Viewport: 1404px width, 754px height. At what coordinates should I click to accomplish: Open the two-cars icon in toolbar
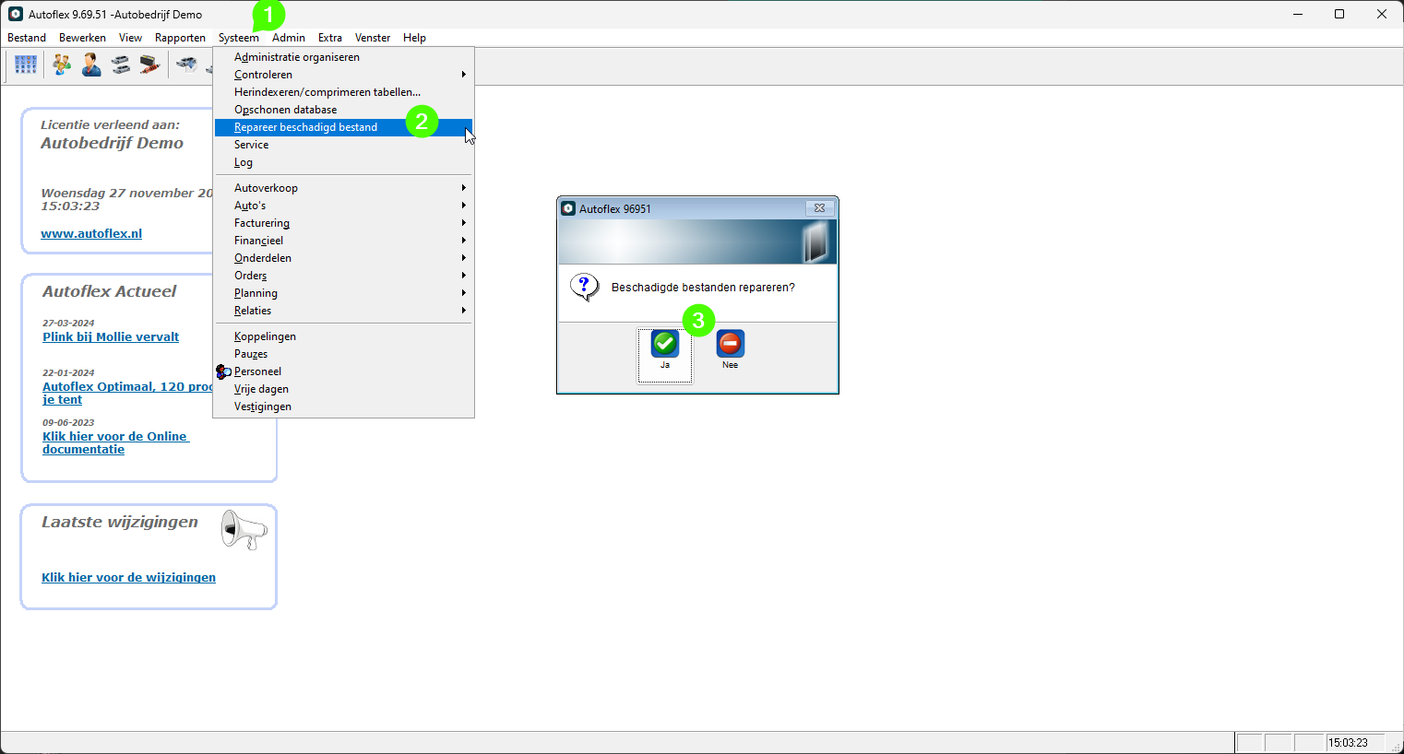[121, 65]
